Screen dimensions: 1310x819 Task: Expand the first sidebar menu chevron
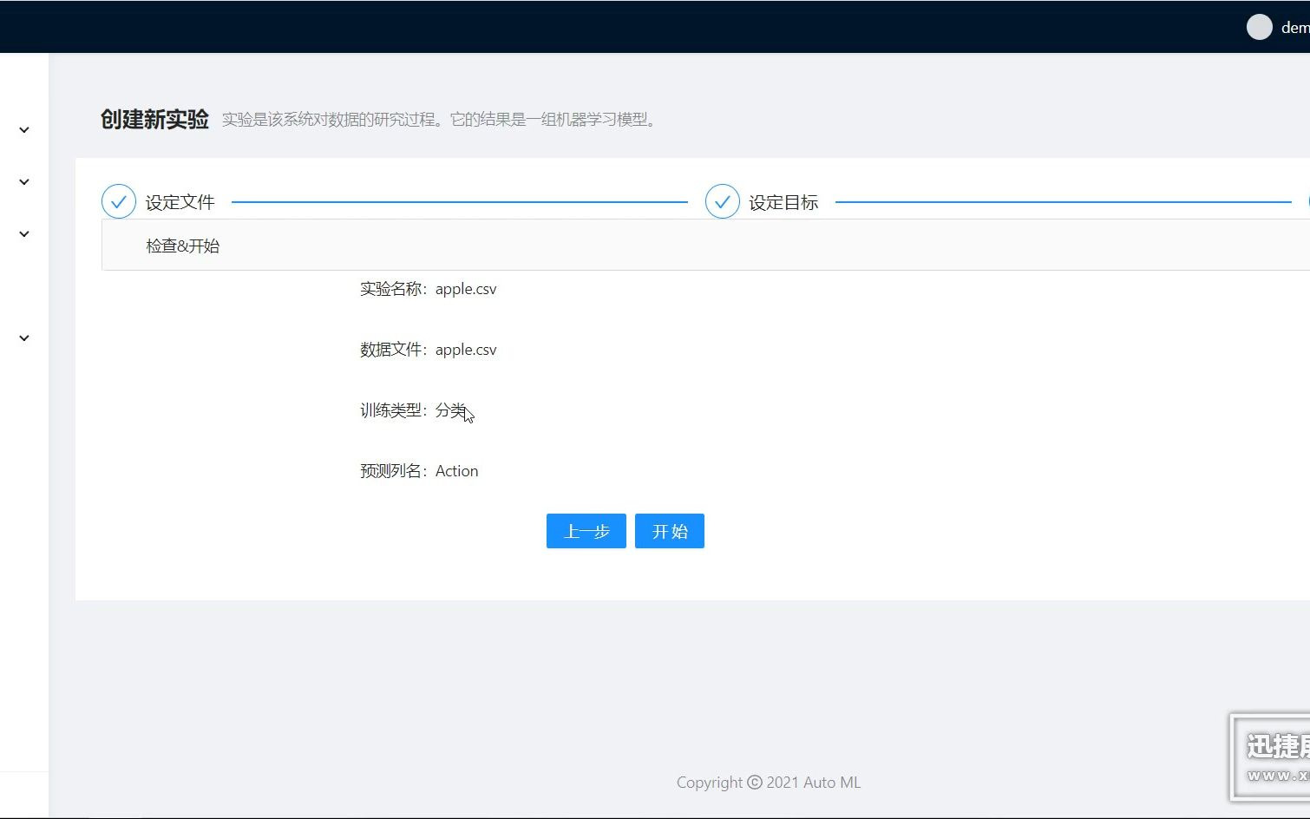[x=24, y=130]
